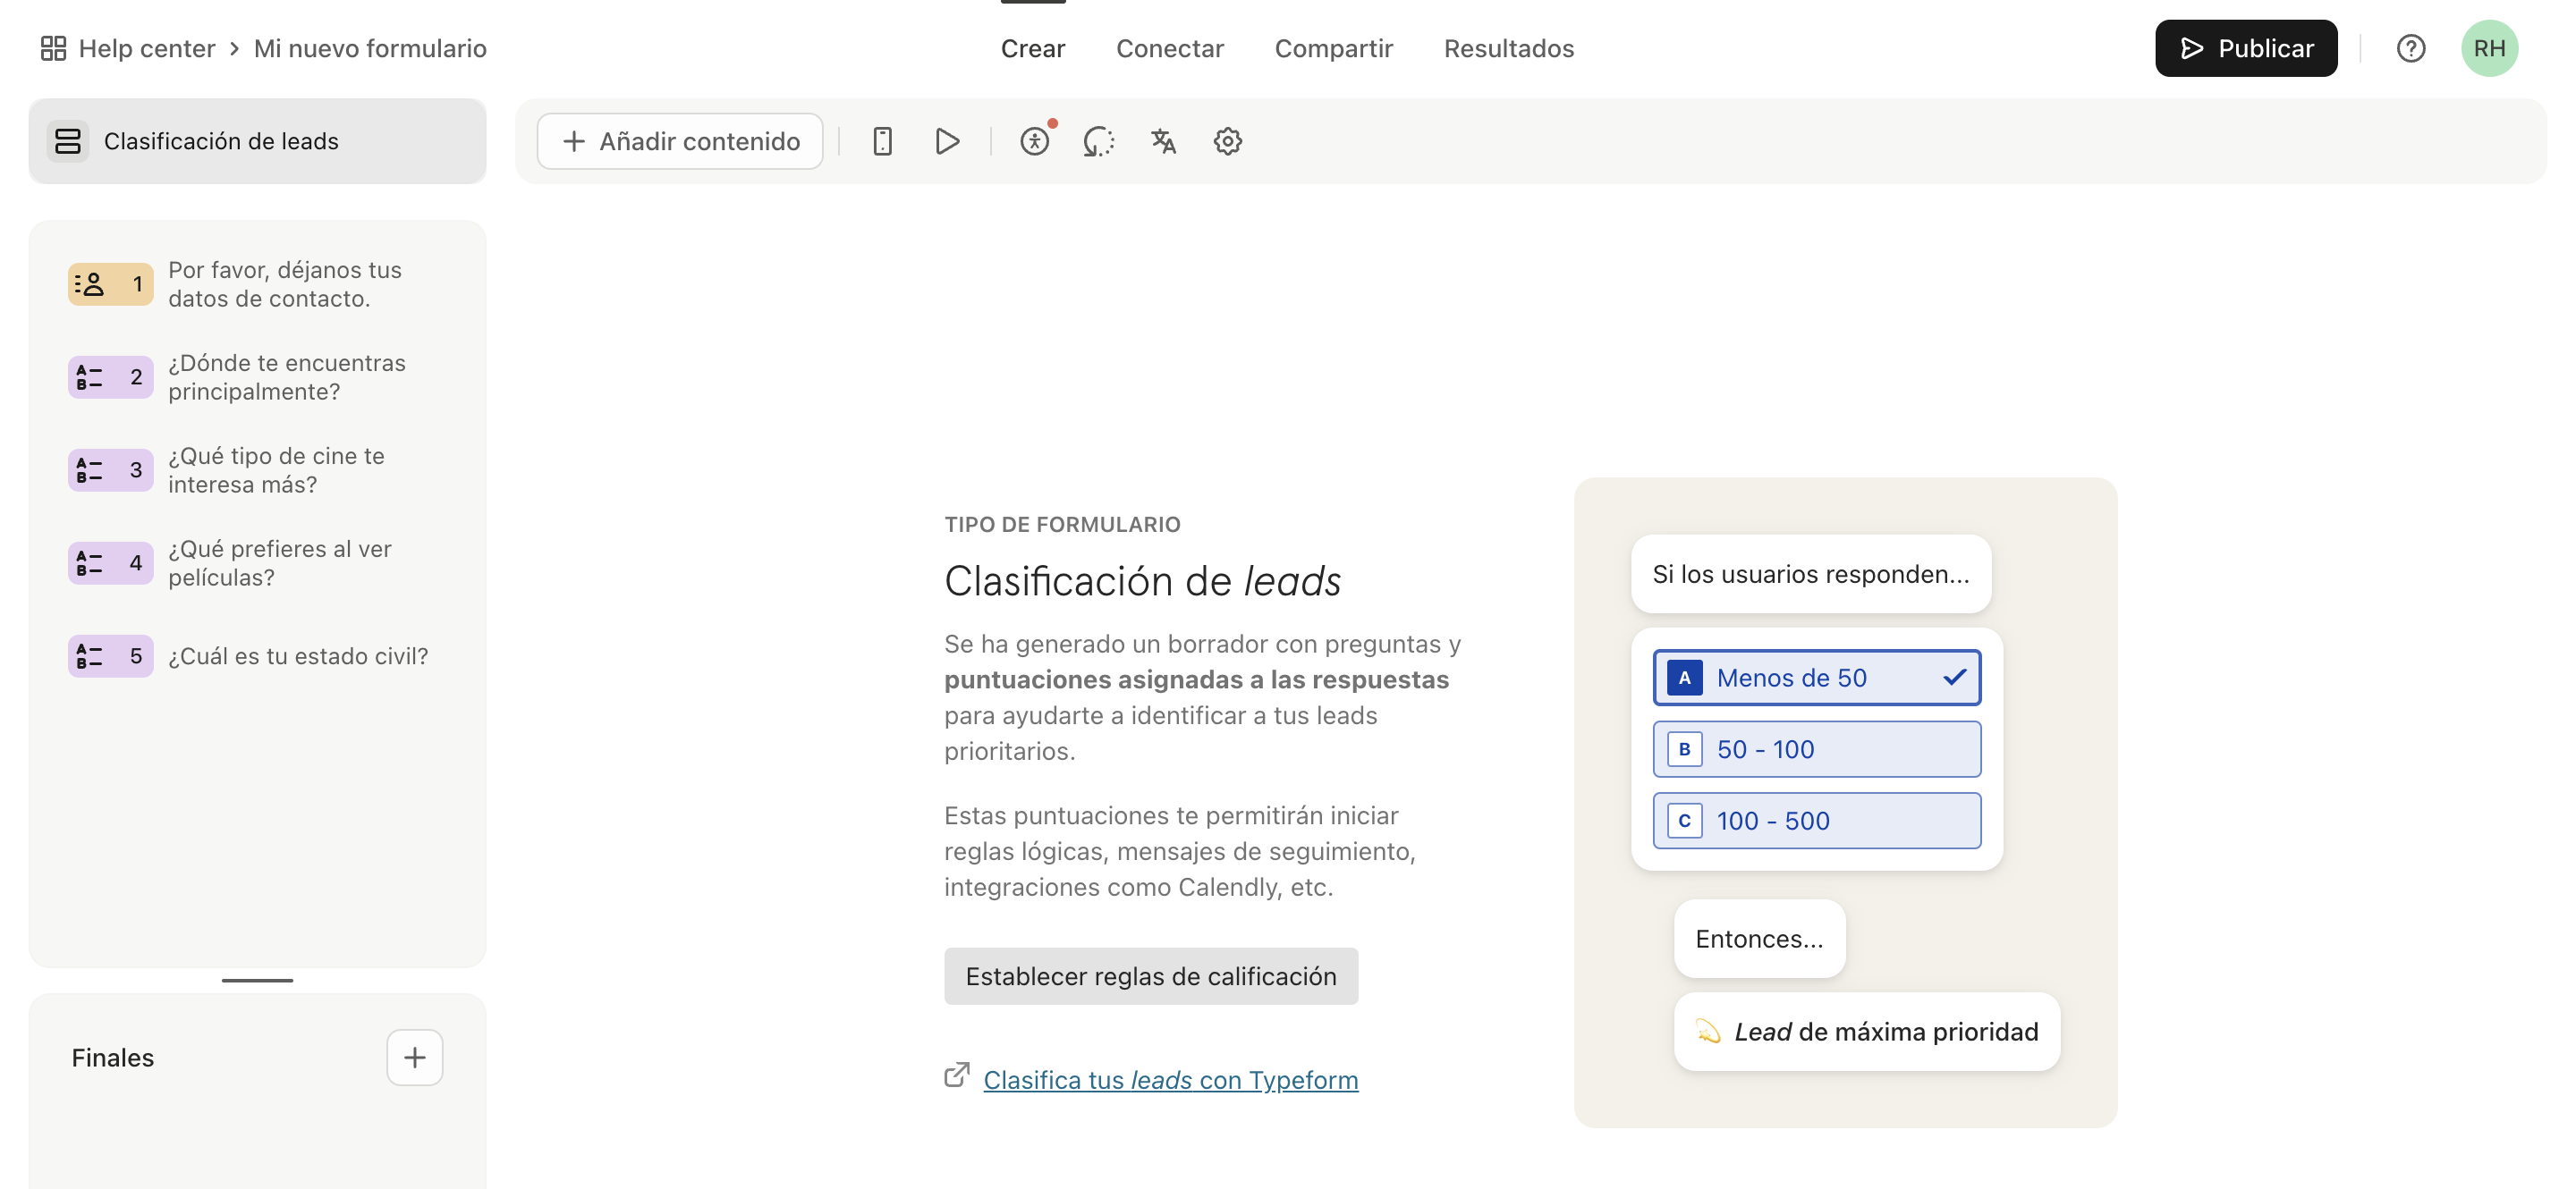2576x1189 pixels.
Task: Select the Clasificación de leads panel header
Action: click(x=258, y=141)
